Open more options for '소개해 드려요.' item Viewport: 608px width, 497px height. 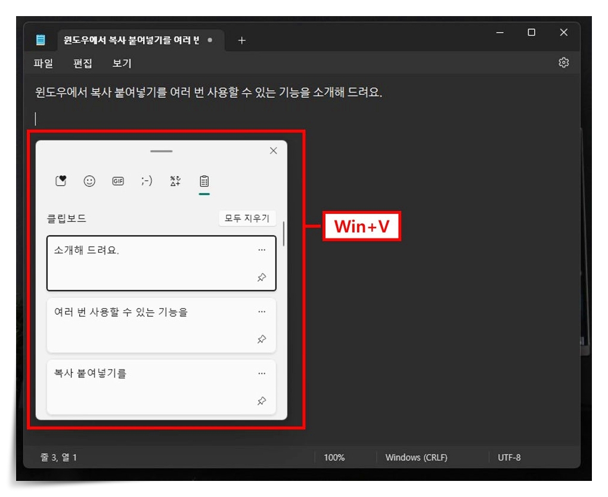point(262,250)
